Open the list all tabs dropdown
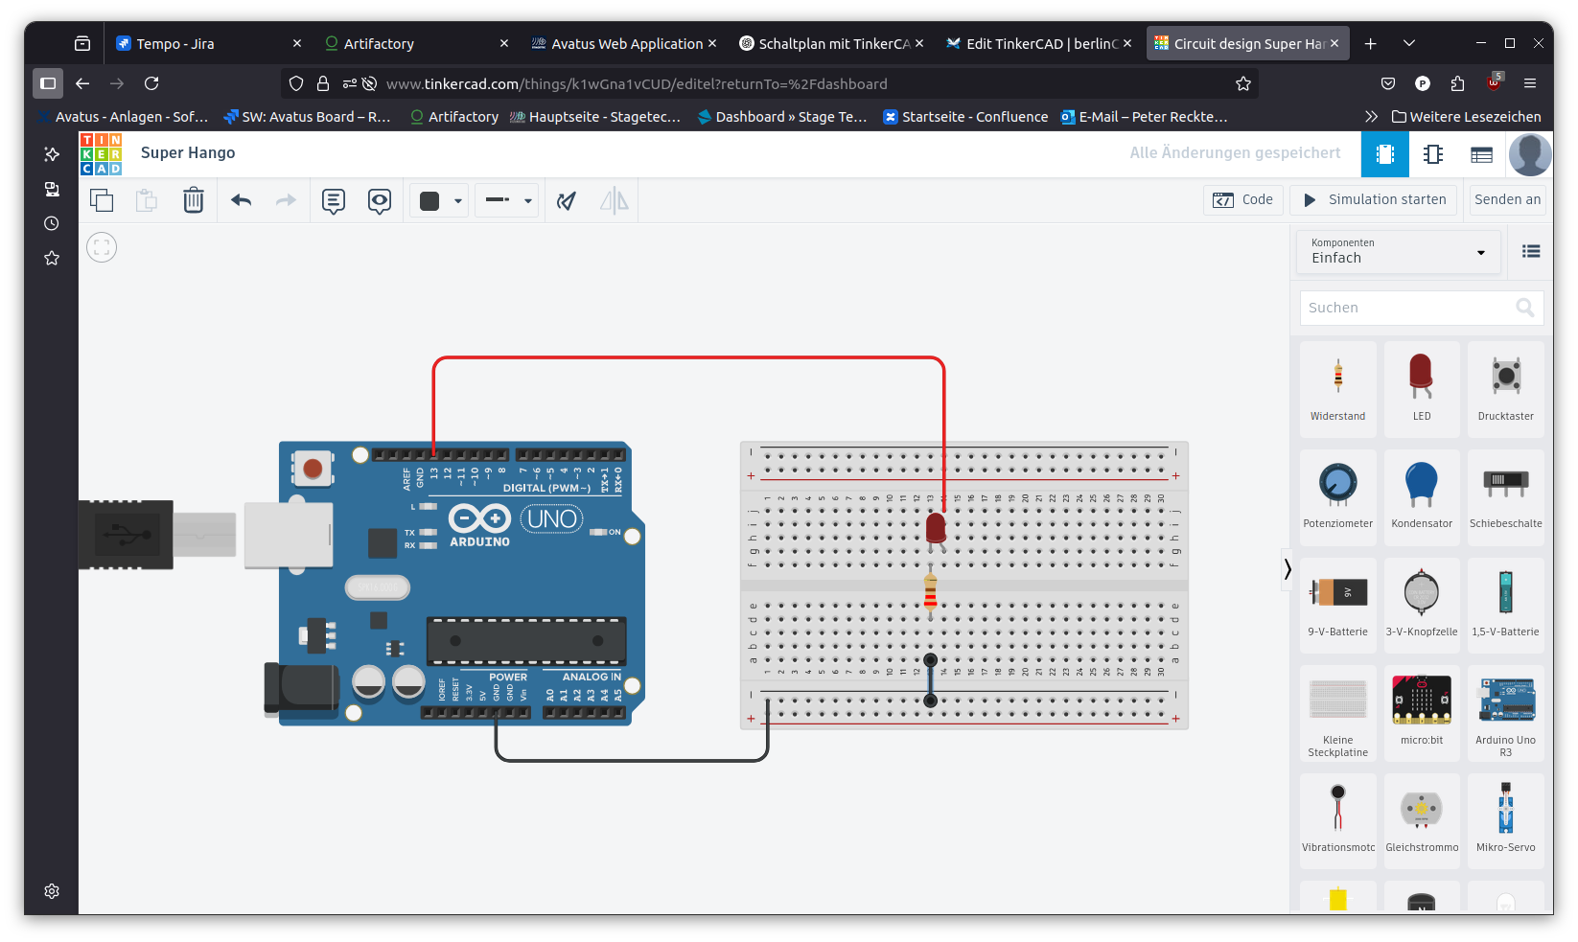 point(1408,44)
